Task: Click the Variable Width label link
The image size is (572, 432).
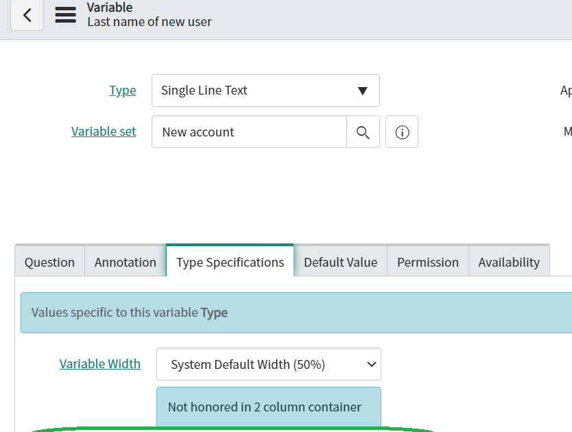Action: click(x=99, y=363)
